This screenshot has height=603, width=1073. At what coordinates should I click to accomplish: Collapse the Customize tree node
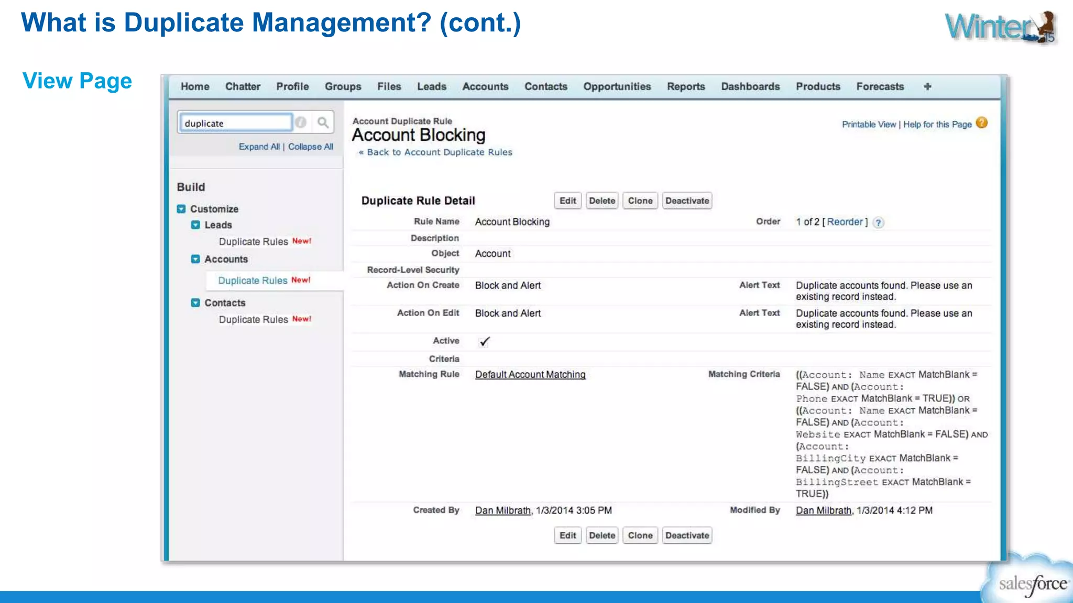coord(181,209)
